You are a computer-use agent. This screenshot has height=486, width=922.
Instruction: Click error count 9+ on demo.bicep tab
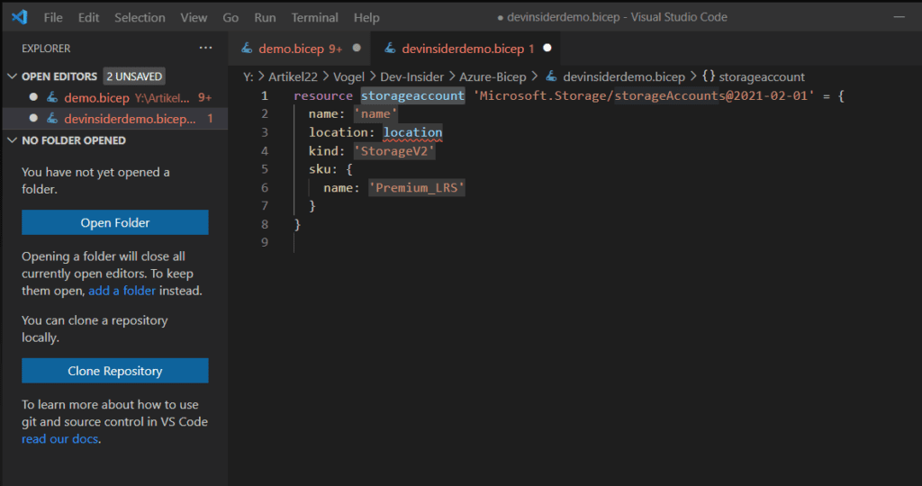tap(335, 49)
